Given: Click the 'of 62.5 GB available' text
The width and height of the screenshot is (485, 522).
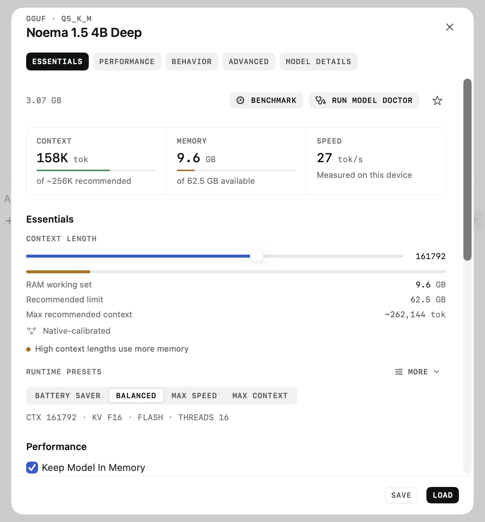Looking at the screenshot, I should point(216,181).
